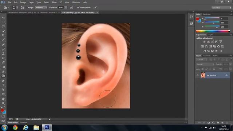Add a Curves adjustment
Viewport: 233px width, 131px height.
click(x=213, y=42)
